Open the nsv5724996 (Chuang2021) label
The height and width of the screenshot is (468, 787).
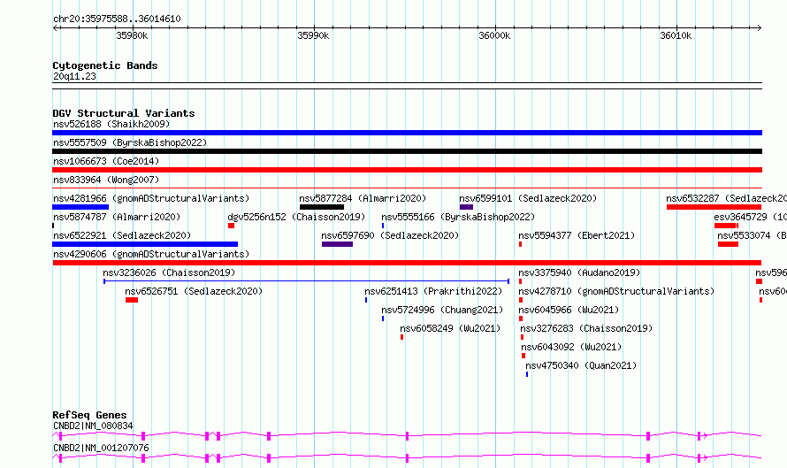tap(441, 310)
